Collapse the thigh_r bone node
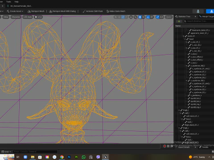 tap(179, 128)
